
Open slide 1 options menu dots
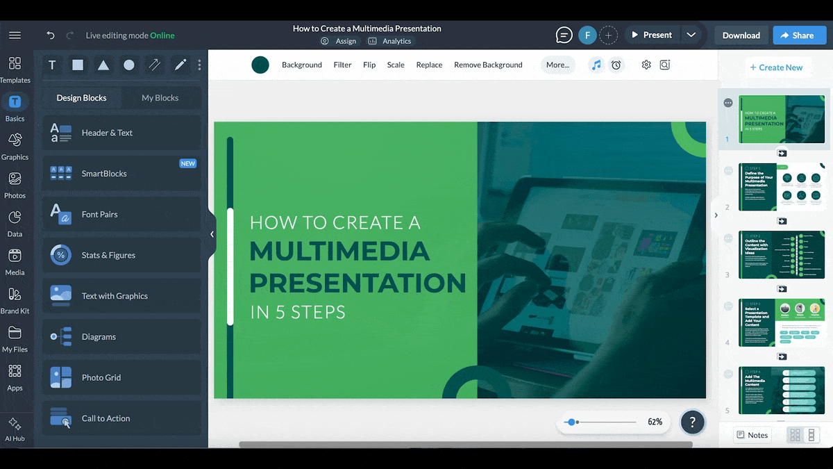tap(728, 103)
